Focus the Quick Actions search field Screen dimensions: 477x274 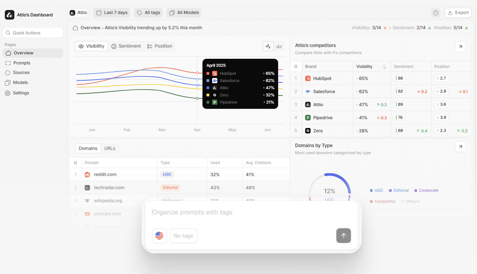coord(33,33)
